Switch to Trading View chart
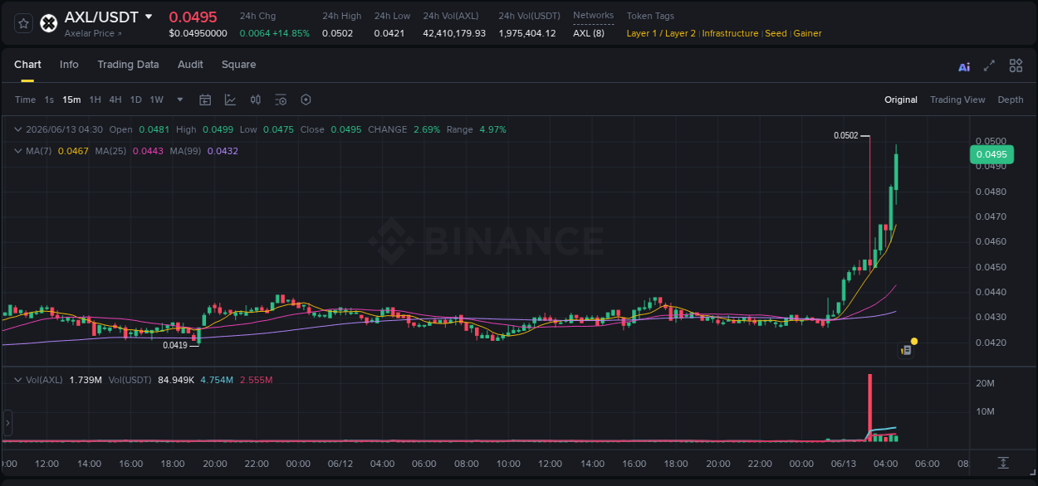This screenshot has height=486, width=1038. [957, 100]
